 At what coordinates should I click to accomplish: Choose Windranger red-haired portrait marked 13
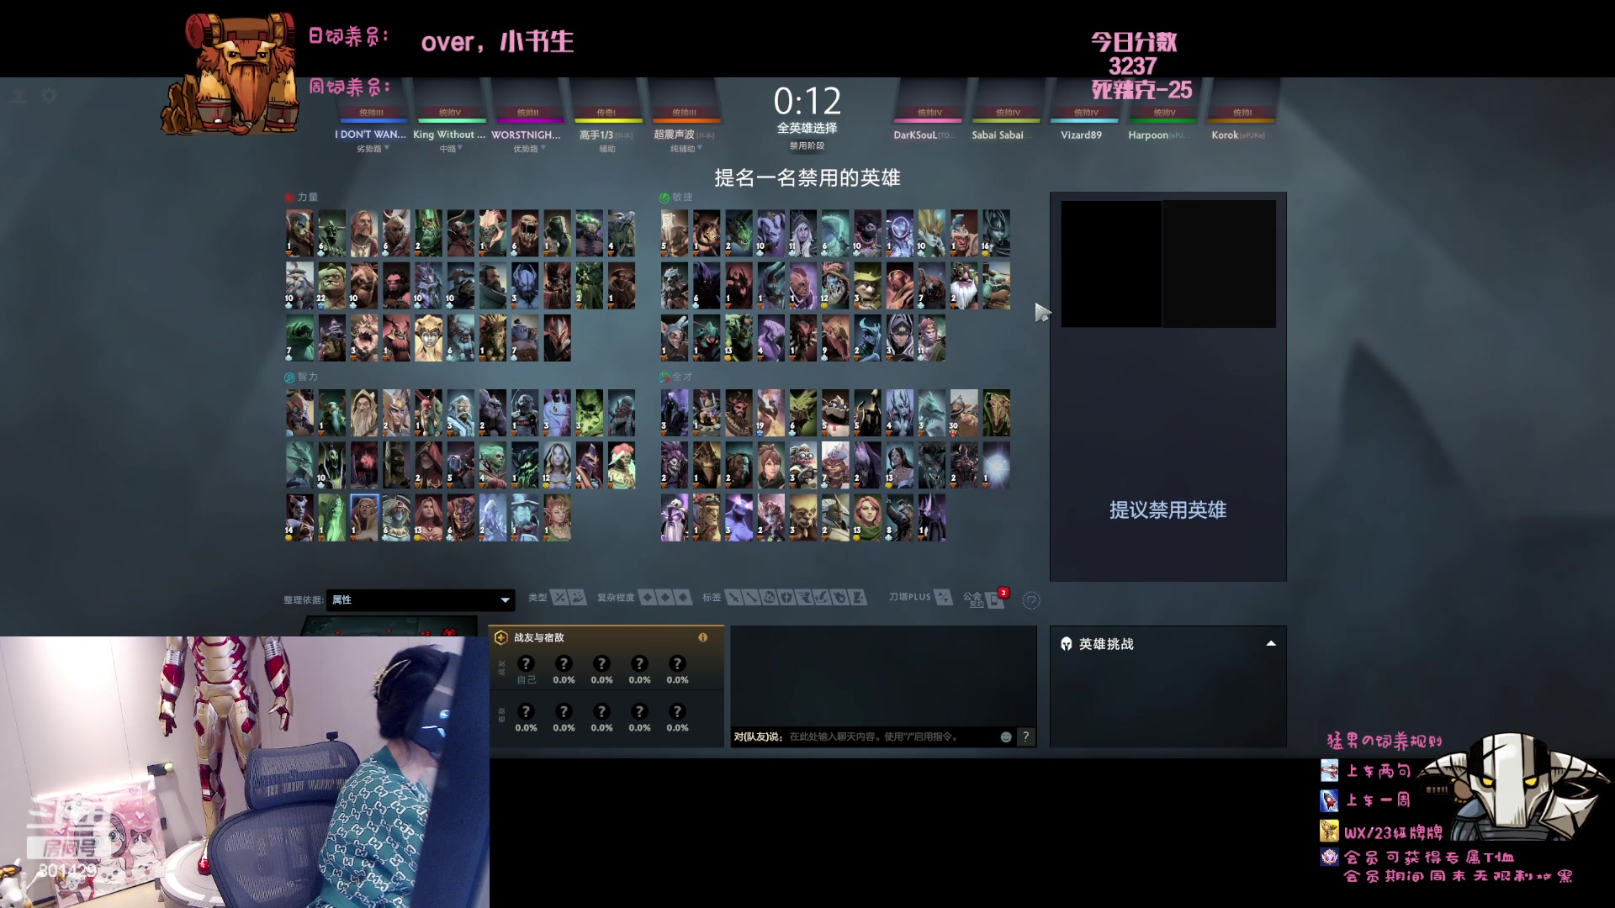pos(867,518)
